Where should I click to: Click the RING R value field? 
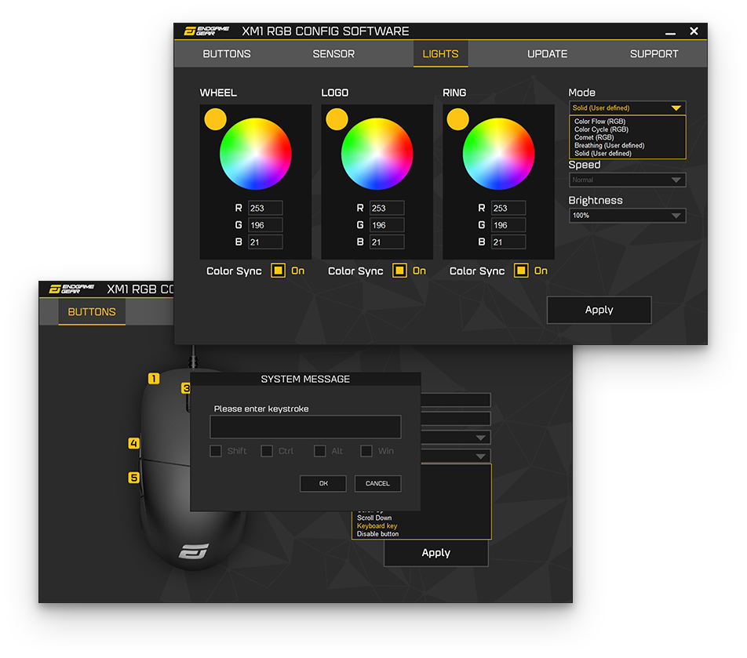[508, 208]
